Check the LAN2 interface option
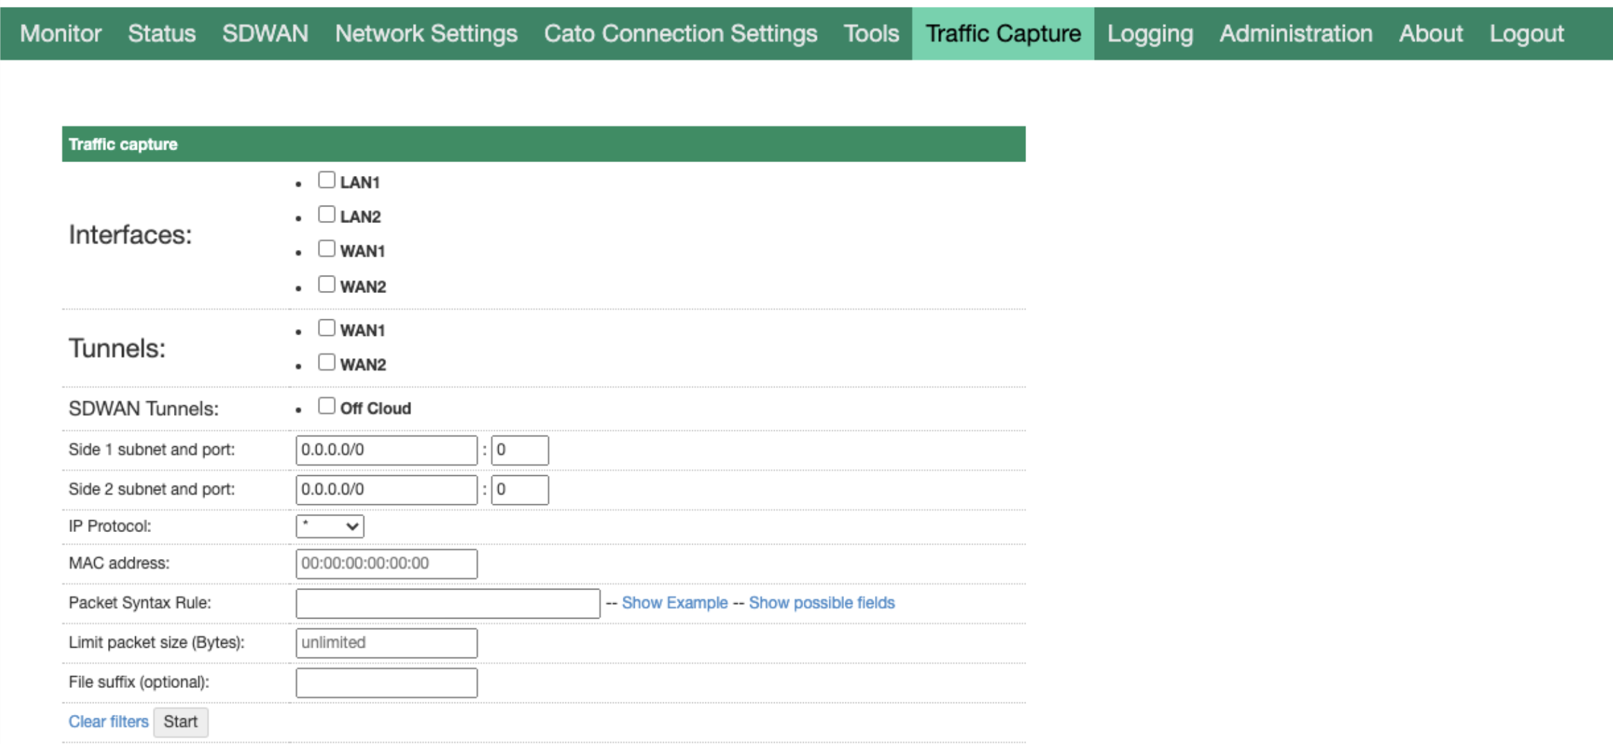 (326, 213)
